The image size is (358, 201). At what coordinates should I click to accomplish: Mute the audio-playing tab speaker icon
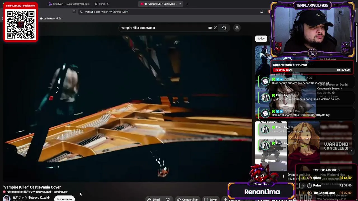[146, 4]
